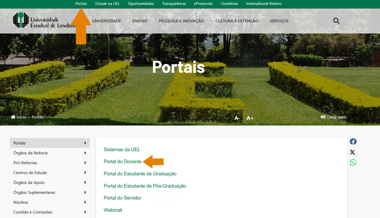Open Portal do Estudante de Pós-Graduação
This screenshot has width=380, height=218.
pos(145,186)
